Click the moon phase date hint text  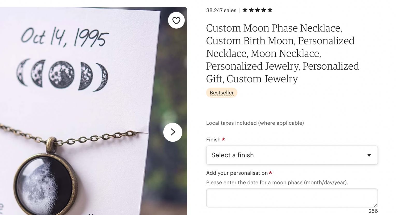(277, 182)
